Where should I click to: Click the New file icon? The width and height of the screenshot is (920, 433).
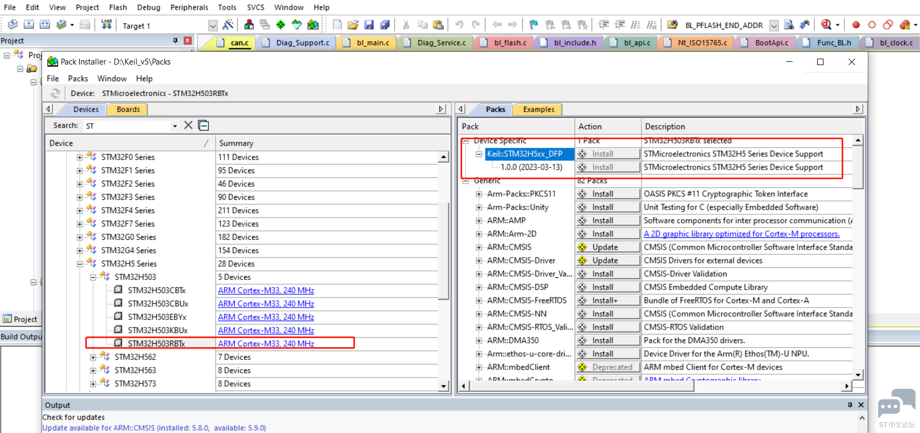coord(337,25)
